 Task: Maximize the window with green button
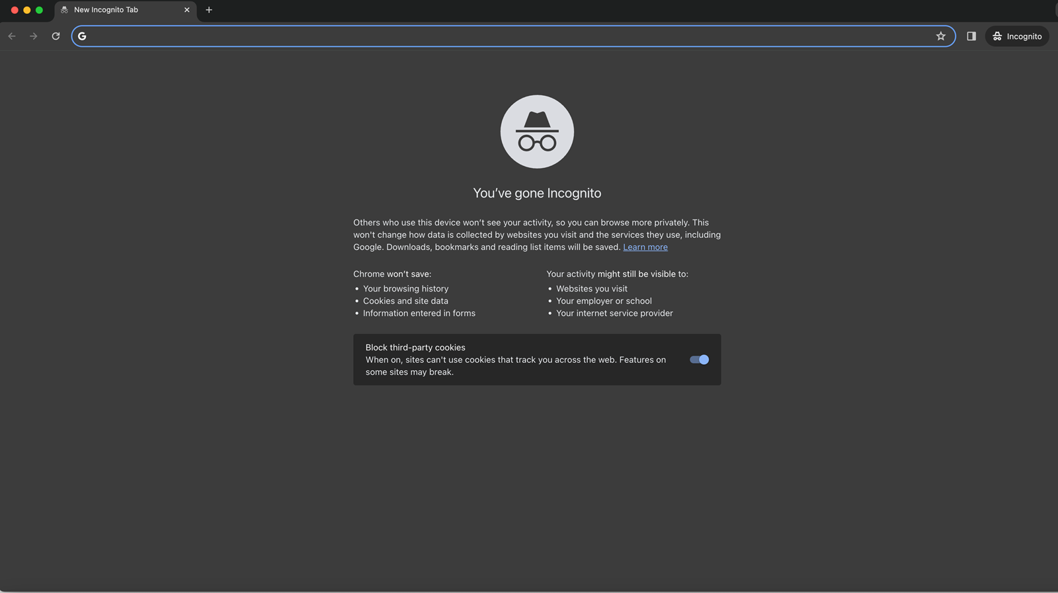(x=39, y=10)
